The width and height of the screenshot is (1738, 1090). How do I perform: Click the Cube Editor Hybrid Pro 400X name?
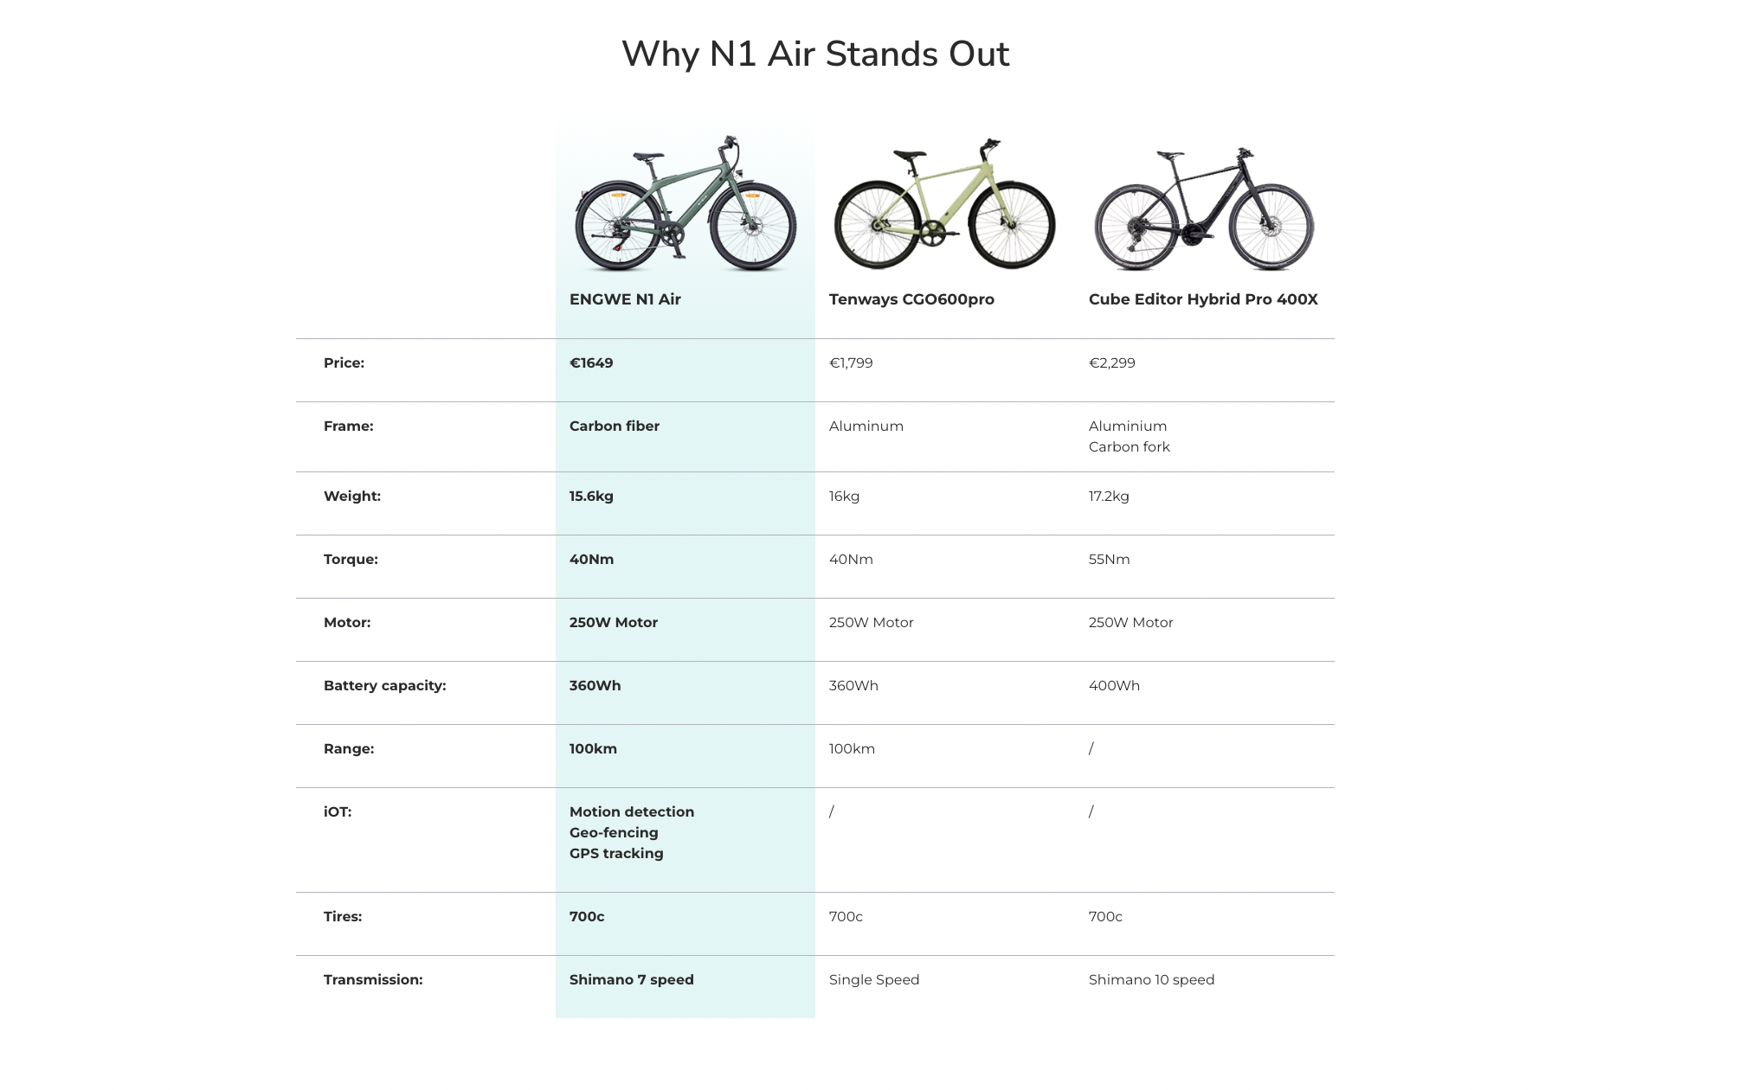(x=1203, y=299)
